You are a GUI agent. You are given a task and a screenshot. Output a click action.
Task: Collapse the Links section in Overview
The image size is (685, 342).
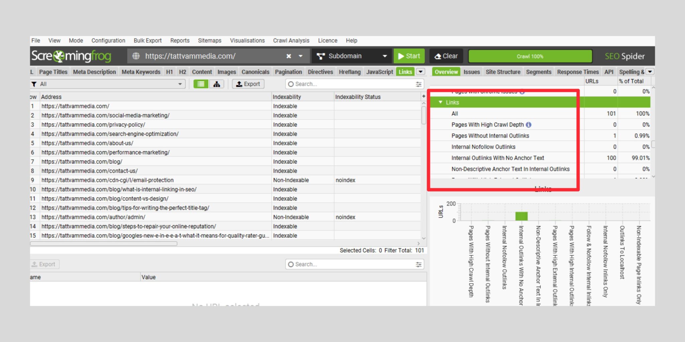point(441,102)
